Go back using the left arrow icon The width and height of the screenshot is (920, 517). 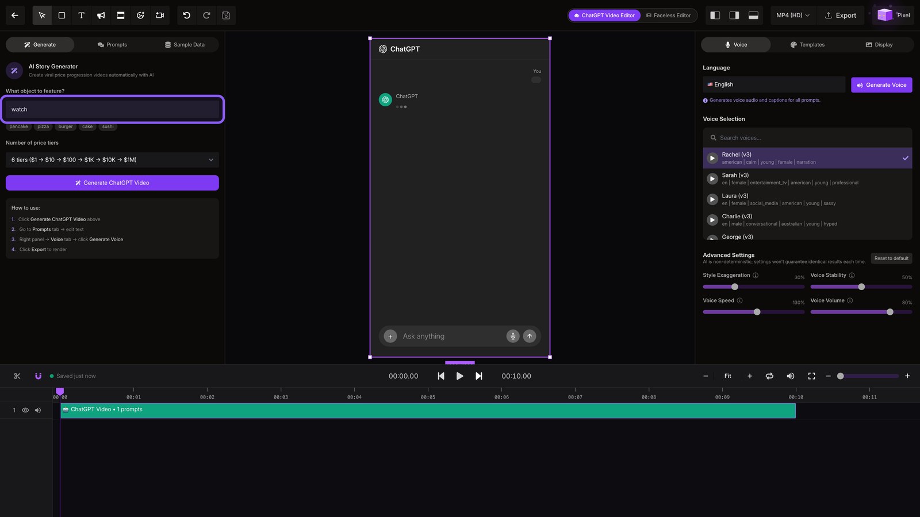pyautogui.click(x=15, y=16)
